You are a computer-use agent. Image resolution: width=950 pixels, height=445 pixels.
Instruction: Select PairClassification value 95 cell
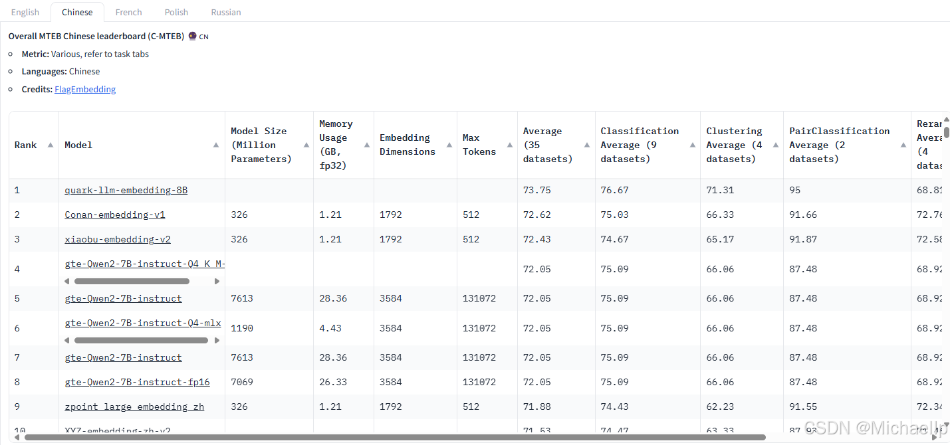click(x=847, y=190)
